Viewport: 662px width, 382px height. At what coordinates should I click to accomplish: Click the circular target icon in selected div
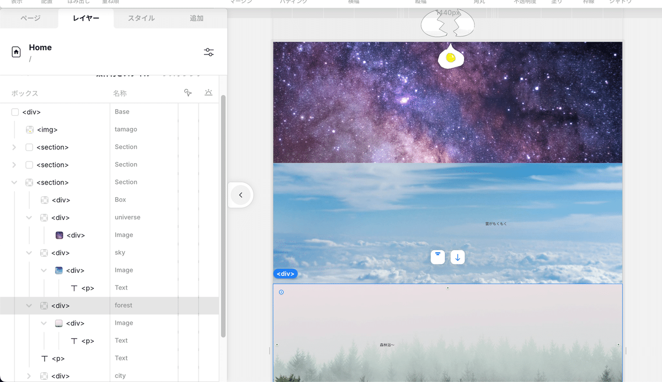pyautogui.click(x=281, y=292)
